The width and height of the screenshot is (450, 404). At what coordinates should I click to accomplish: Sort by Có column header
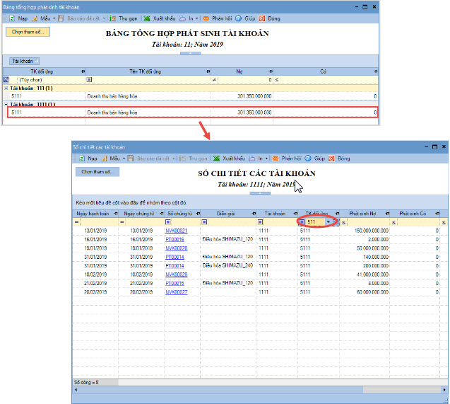pos(323,71)
